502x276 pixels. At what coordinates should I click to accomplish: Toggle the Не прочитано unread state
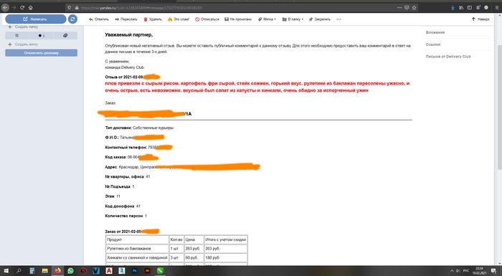238,19
